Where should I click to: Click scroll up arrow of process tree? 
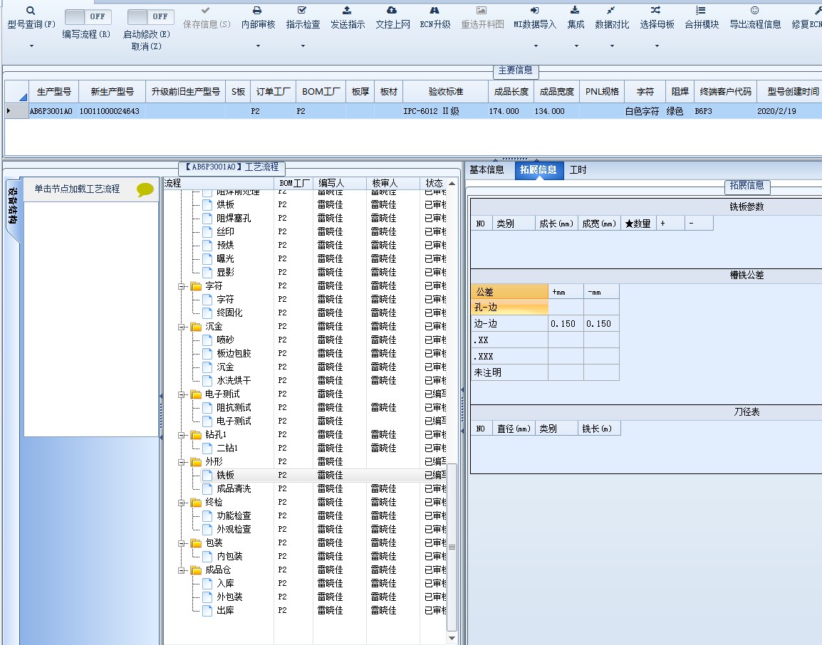(452, 184)
